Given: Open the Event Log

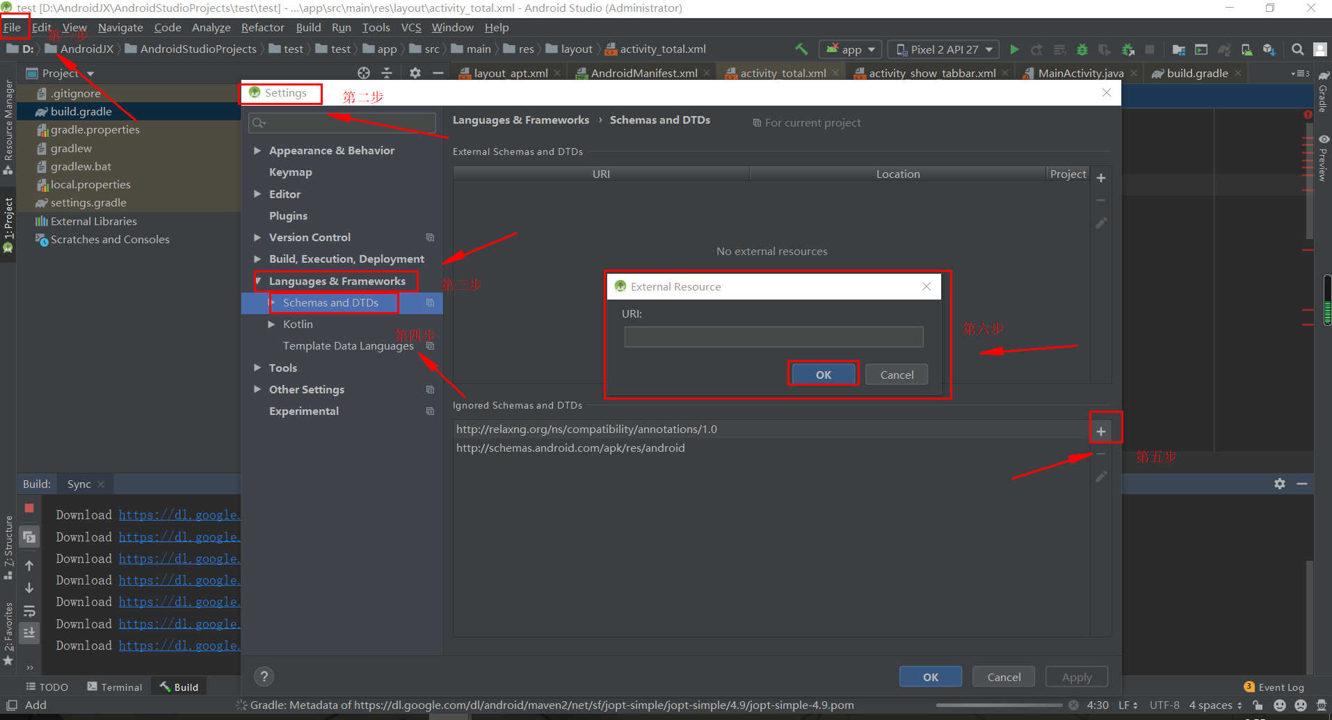Looking at the screenshot, I should pos(1274,687).
